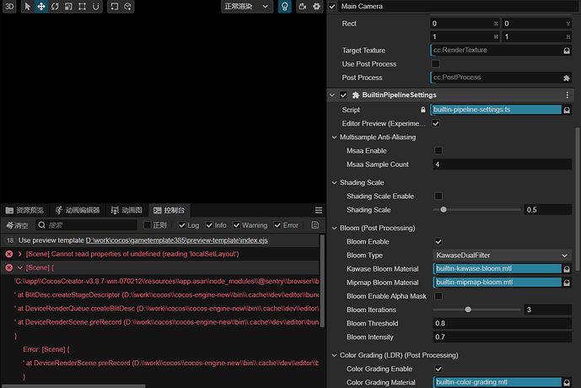Toggle Bloom Enable checkbox
The height and width of the screenshot is (388, 581).
[438, 241]
